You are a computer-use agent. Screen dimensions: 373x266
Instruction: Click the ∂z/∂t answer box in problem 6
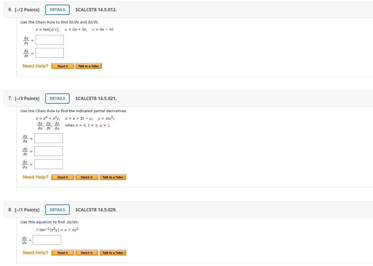tap(49, 53)
